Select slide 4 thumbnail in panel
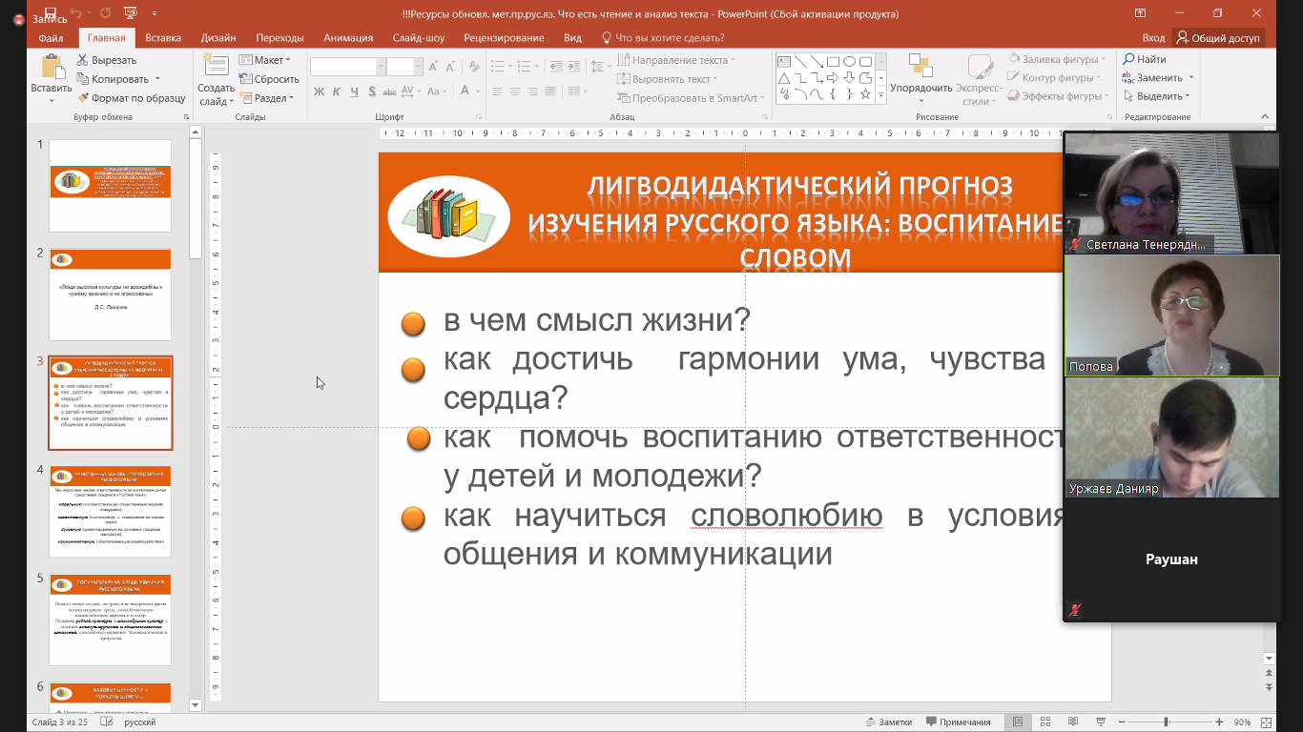 point(111,511)
